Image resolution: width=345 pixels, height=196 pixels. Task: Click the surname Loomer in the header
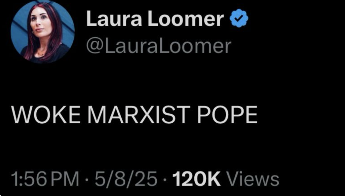click(186, 19)
